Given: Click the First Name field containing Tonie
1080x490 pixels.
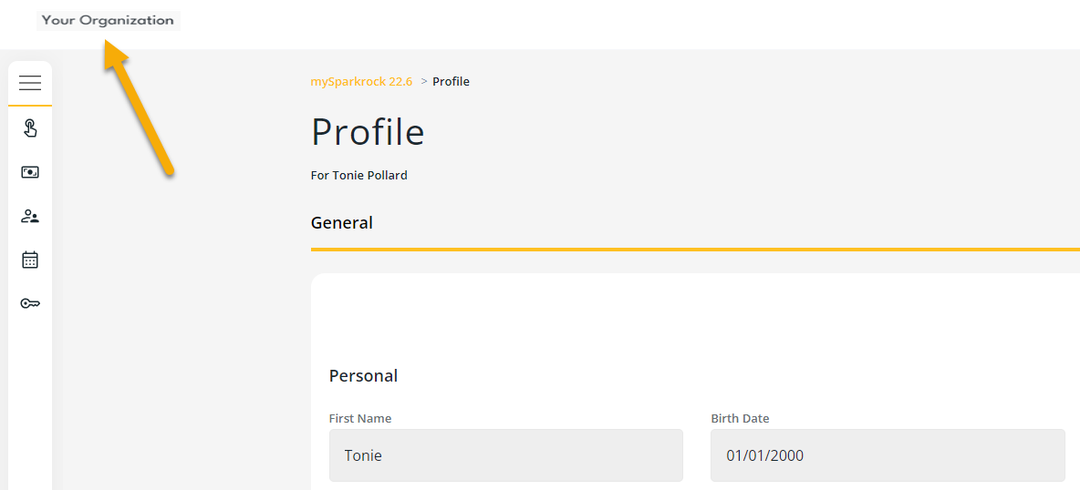Looking at the screenshot, I should click(505, 455).
